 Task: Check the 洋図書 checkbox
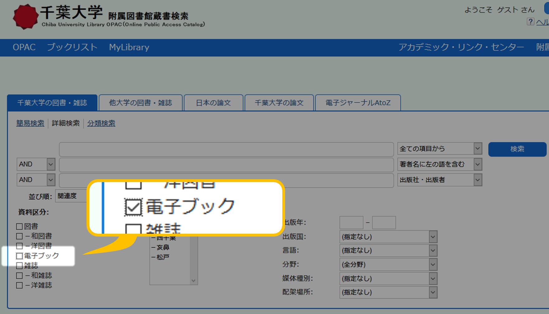[x=19, y=246]
